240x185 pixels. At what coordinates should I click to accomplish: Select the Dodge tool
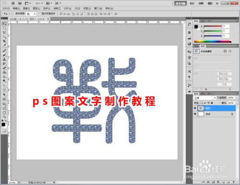(x=4, y=81)
